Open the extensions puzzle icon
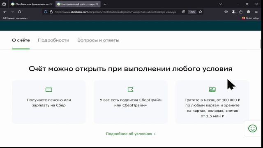 point(241,12)
